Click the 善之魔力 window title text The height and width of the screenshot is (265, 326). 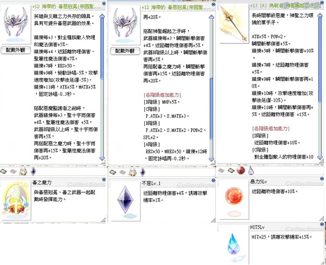(42, 183)
